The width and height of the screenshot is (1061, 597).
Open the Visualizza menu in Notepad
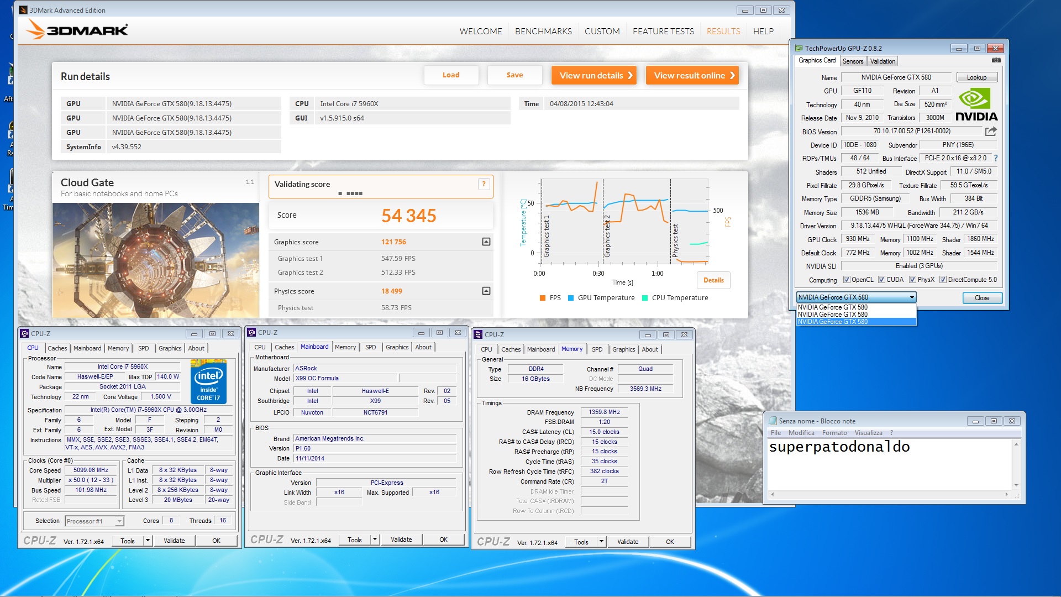pos(868,433)
